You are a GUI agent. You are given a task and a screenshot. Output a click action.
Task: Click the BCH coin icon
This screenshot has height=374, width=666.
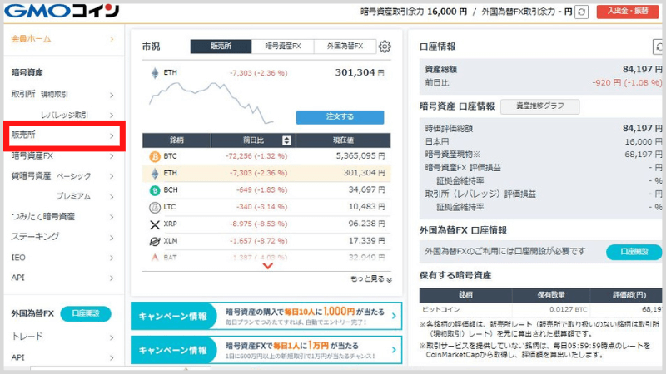pyautogui.click(x=155, y=190)
